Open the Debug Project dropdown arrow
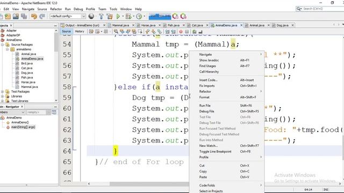Image resolution: width=344 pixels, height=193 pixels. point(133,16)
